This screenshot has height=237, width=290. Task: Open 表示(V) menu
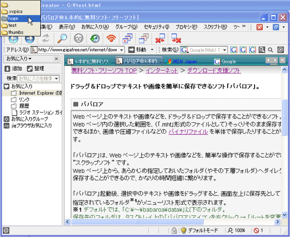pyautogui.click(x=67, y=27)
